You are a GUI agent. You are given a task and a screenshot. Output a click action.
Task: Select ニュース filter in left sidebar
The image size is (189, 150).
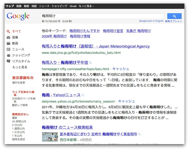pyautogui.click(x=18, y=49)
